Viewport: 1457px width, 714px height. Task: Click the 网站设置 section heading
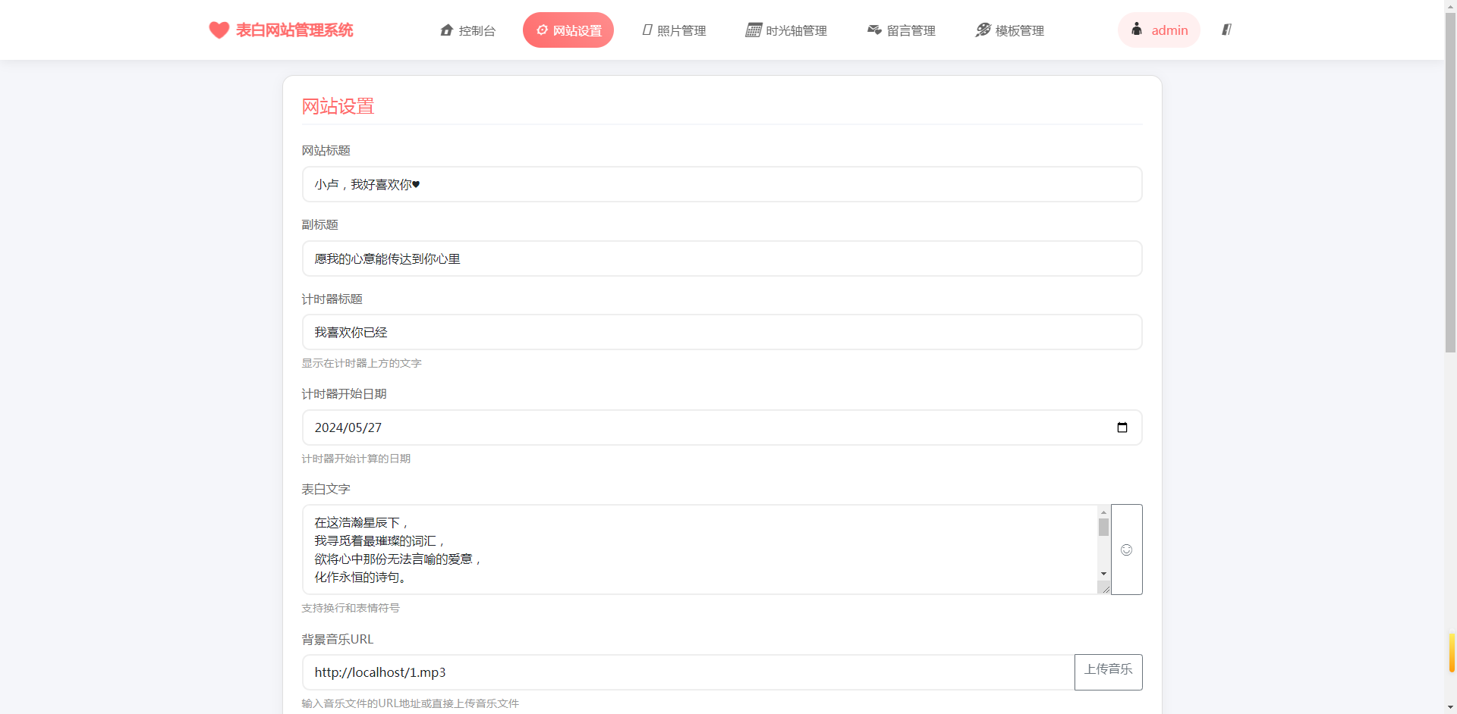(x=338, y=106)
